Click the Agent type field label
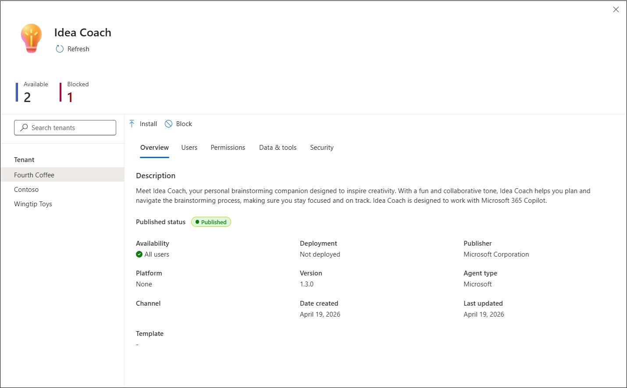627x388 pixels. coord(481,273)
